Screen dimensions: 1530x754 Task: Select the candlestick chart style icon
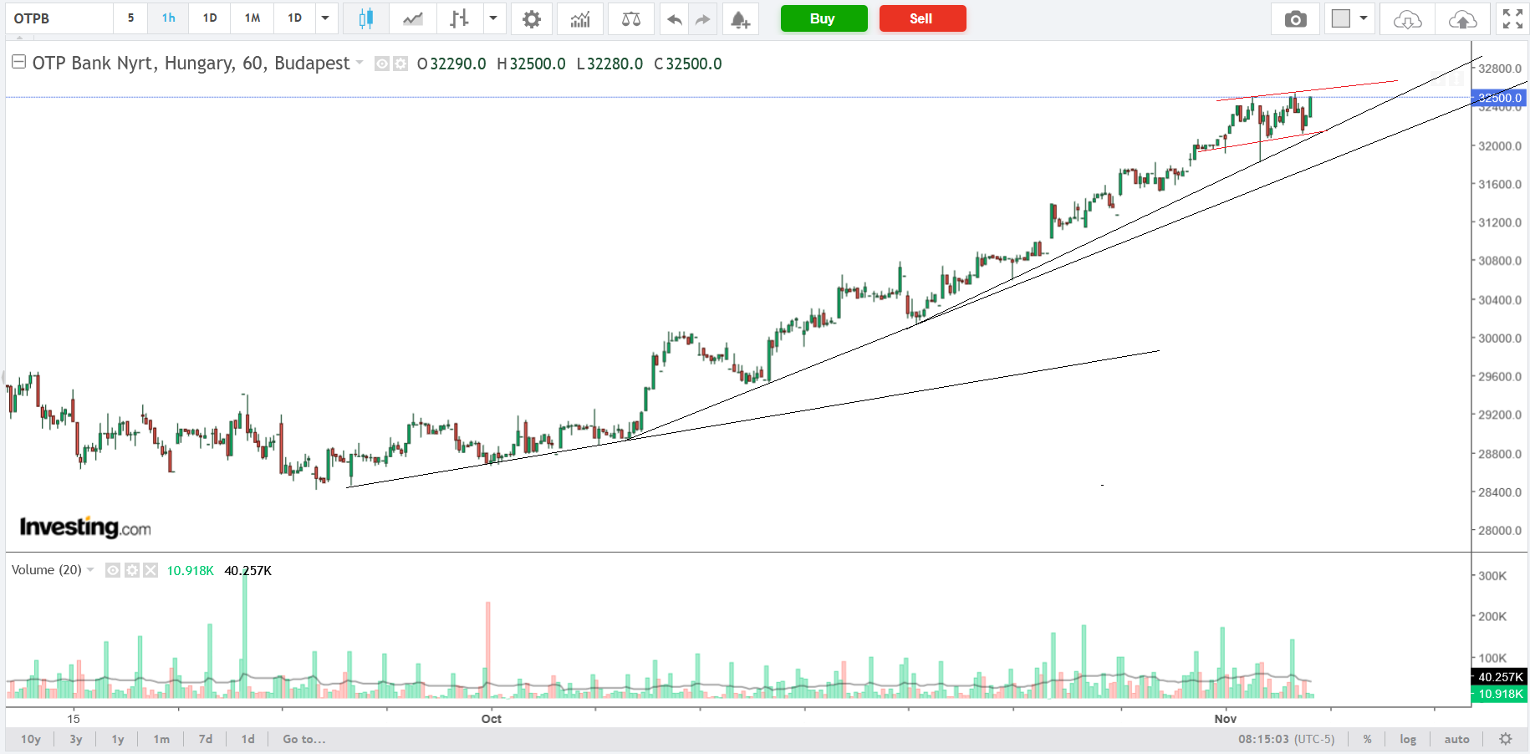(x=365, y=18)
